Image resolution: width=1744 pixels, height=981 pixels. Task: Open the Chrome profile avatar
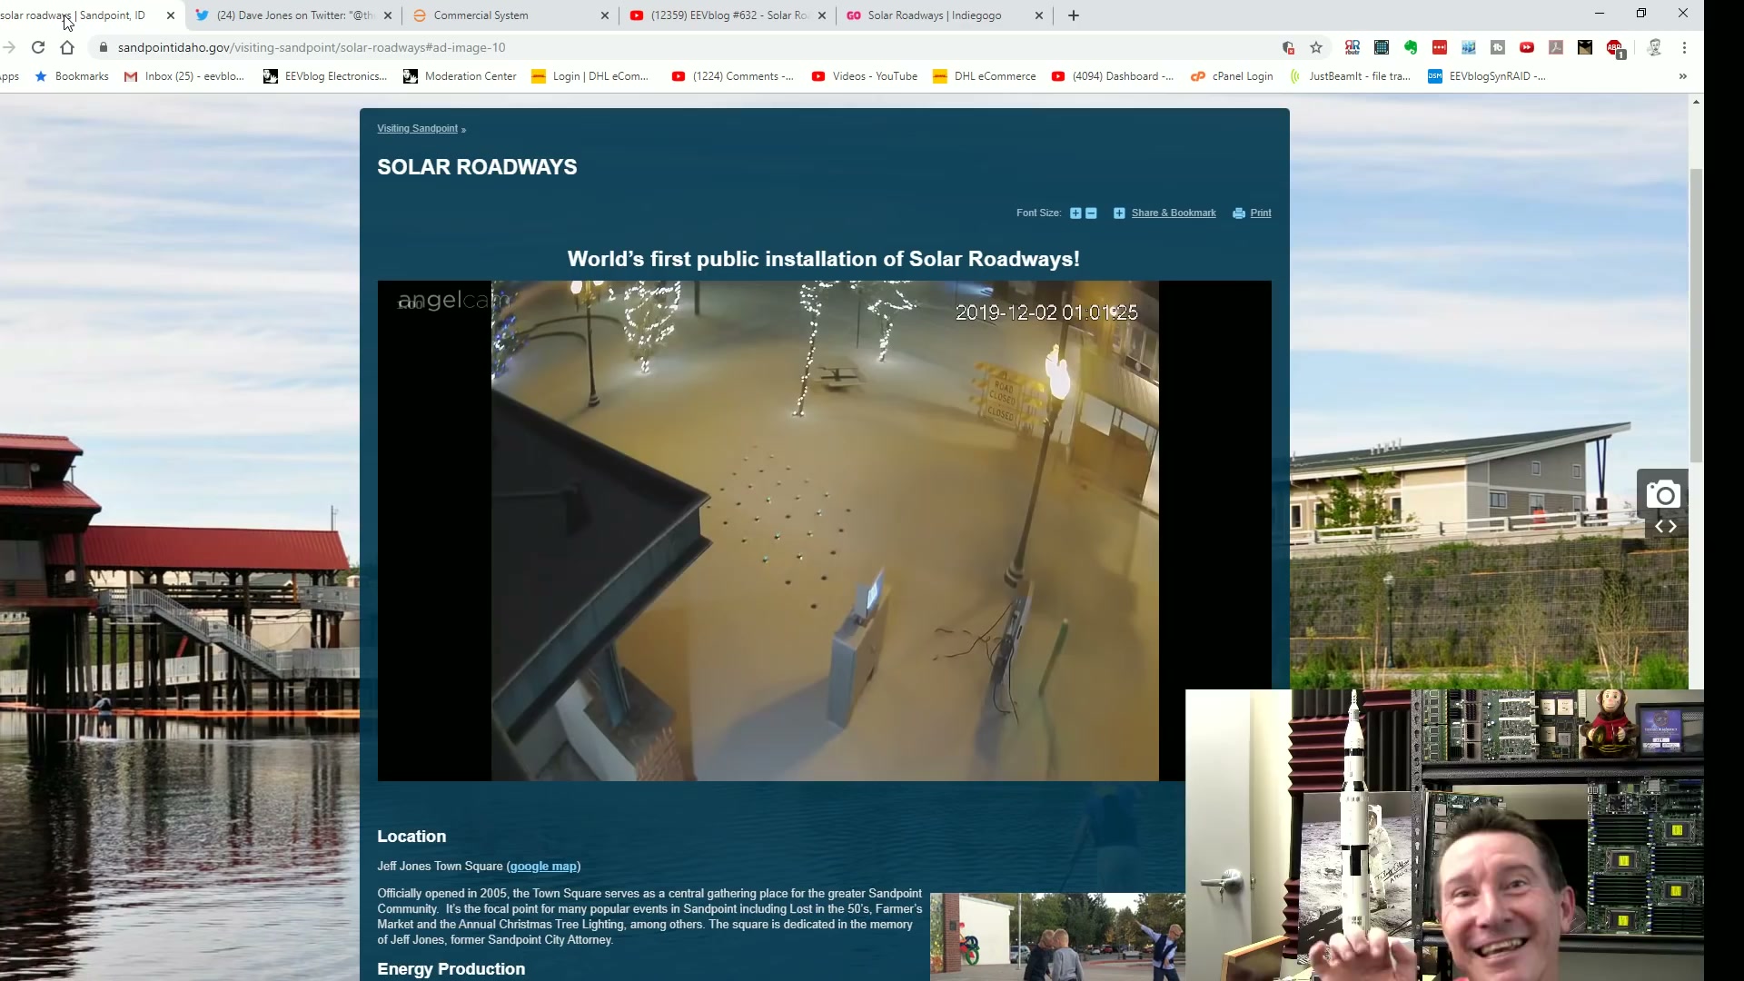(1654, 47)
